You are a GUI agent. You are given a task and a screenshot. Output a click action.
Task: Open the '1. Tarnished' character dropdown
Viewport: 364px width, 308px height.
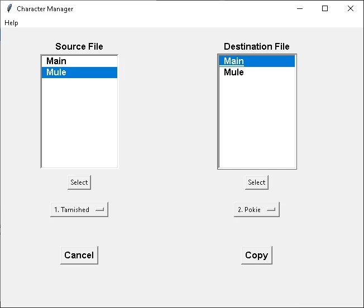click(x=79, y=210)
